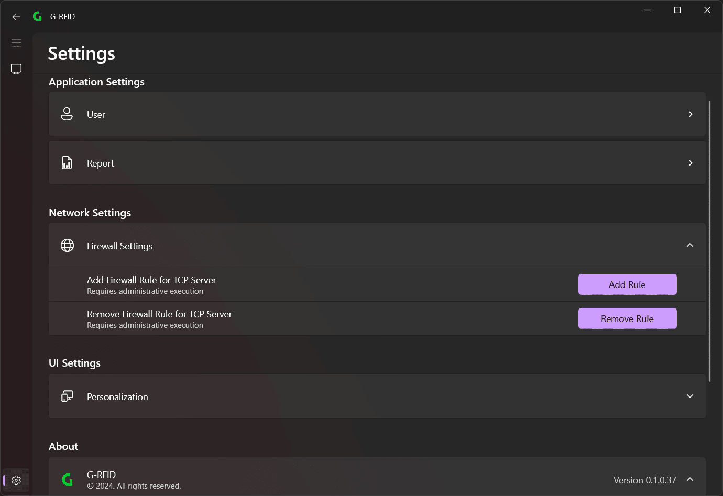Open the Report settings page

(377, 163)
